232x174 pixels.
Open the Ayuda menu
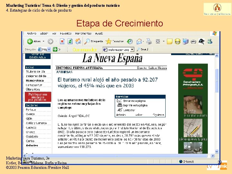(99, 34)
